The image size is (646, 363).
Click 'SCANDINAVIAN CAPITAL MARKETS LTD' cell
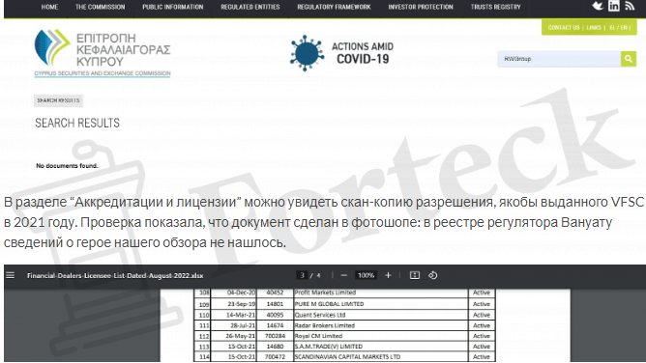pyautogui.click(x=381, y=357)
